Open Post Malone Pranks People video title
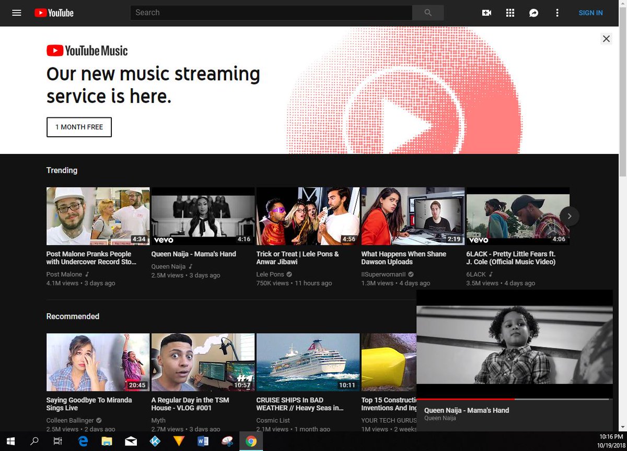 pos(91,258)
